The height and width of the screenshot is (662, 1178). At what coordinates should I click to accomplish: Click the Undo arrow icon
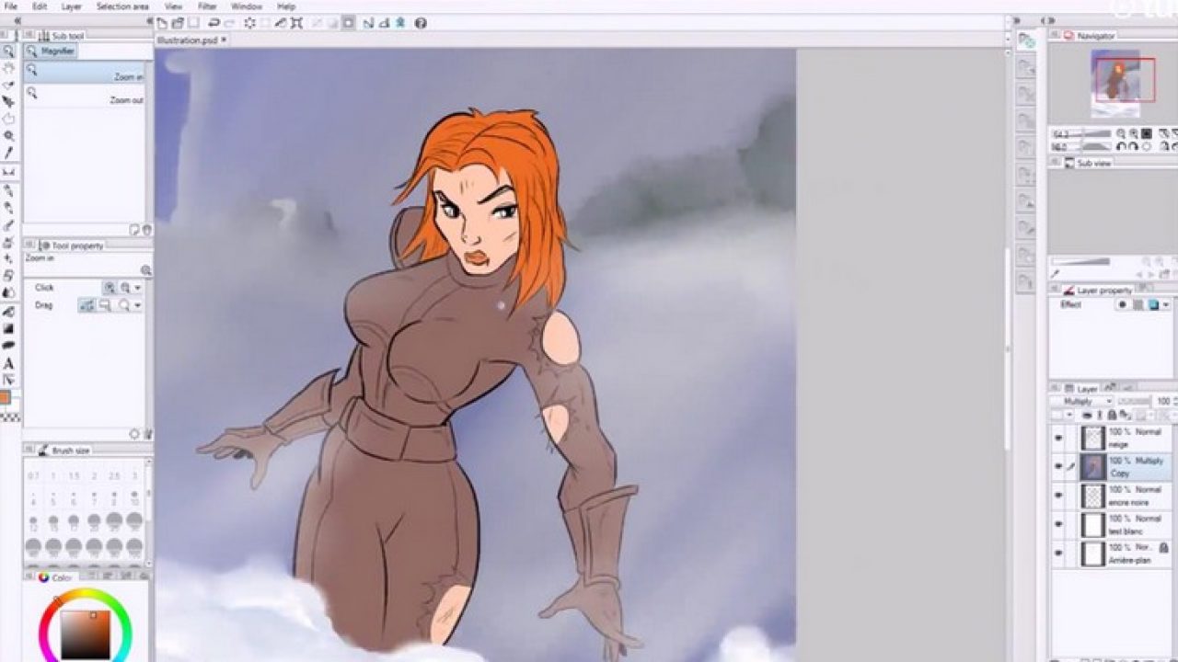click(214, 23)
